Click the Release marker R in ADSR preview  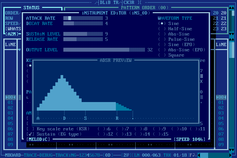117,118
